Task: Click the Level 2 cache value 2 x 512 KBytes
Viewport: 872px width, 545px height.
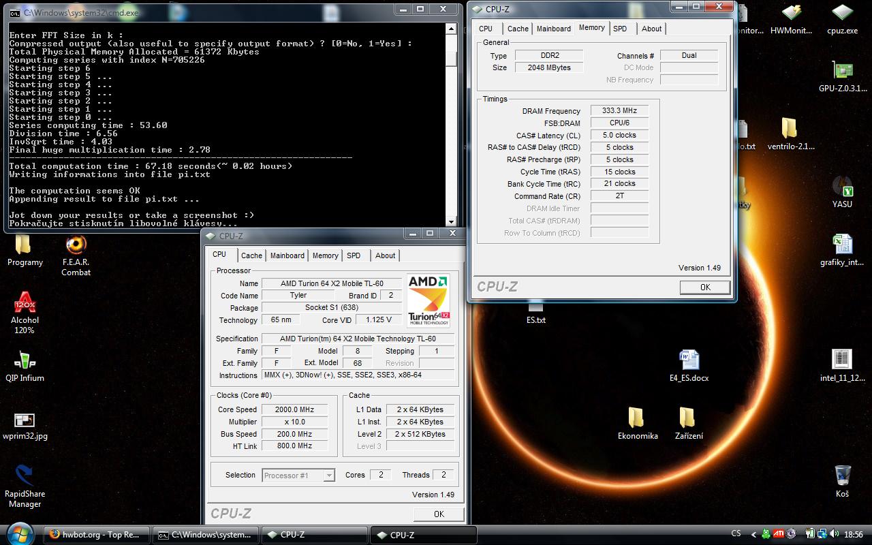Action: (420, 434)
